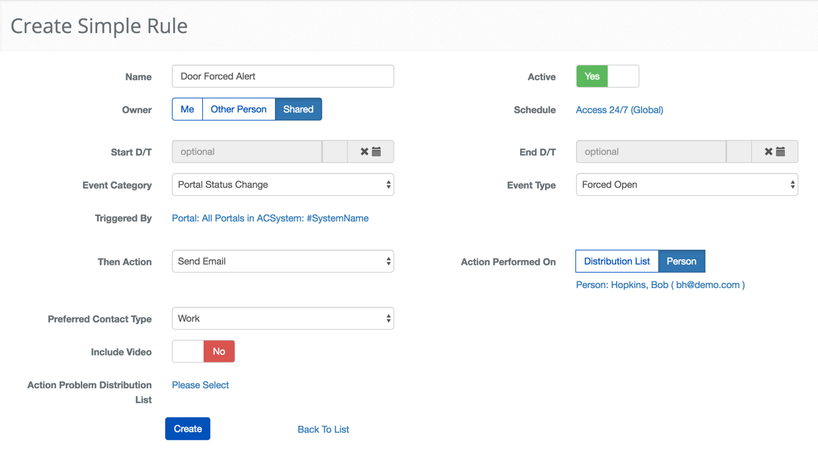Open the End D/T calendar picker icon
The image size is (818, 449).
(x=781, y=152)
